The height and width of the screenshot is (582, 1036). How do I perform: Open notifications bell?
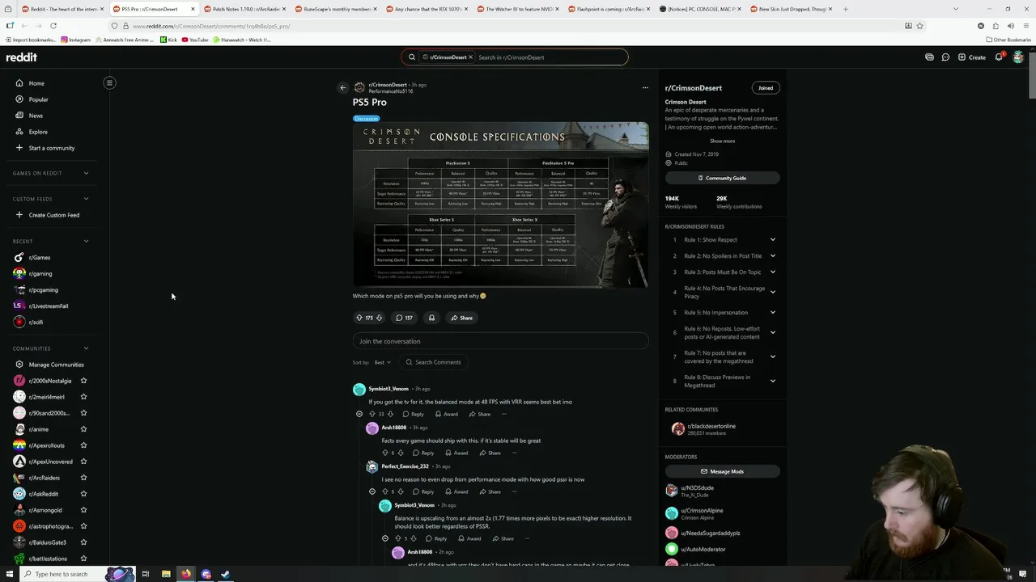tap(999, 57)
